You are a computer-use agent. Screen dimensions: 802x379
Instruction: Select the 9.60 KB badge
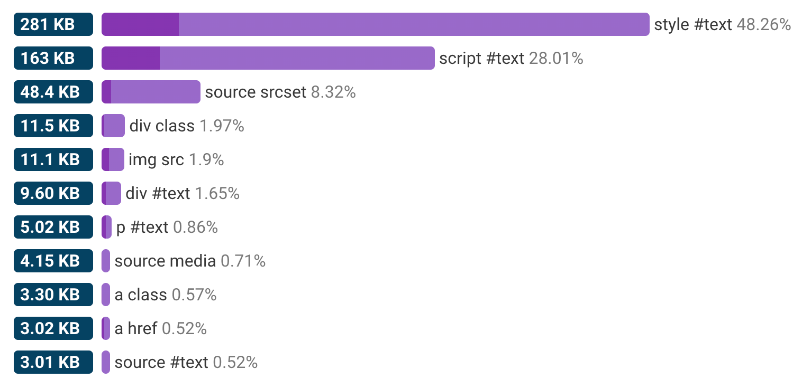(x=53, y=193)
